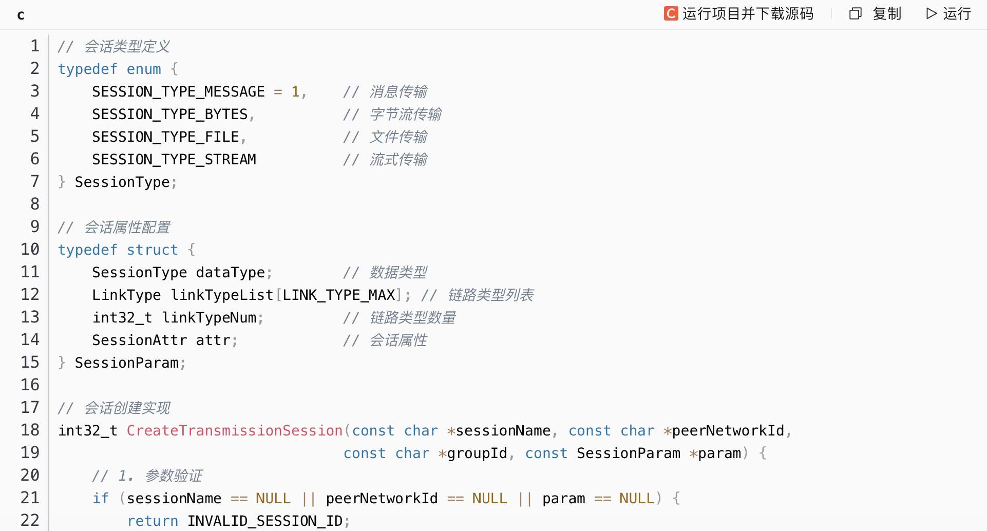This screenshot has height=531, width=987.
Task: Click the 参数验证 comment text
Action: [x=174, y=476]
